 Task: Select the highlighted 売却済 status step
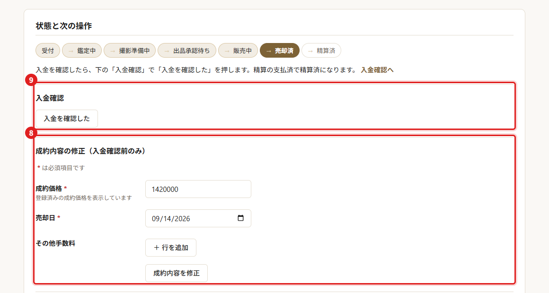click(280, 51)
